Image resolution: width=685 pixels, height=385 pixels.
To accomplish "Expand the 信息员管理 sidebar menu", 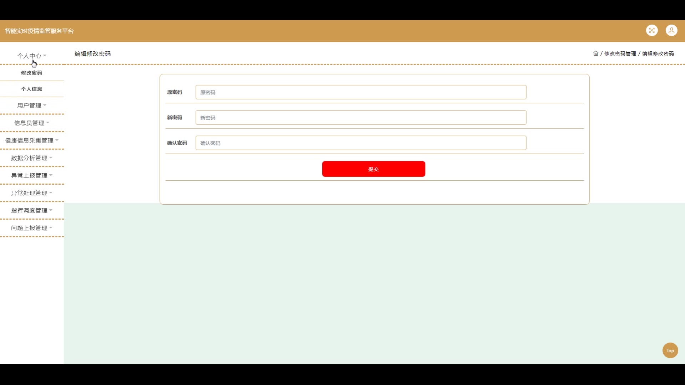I will (32, 123).
